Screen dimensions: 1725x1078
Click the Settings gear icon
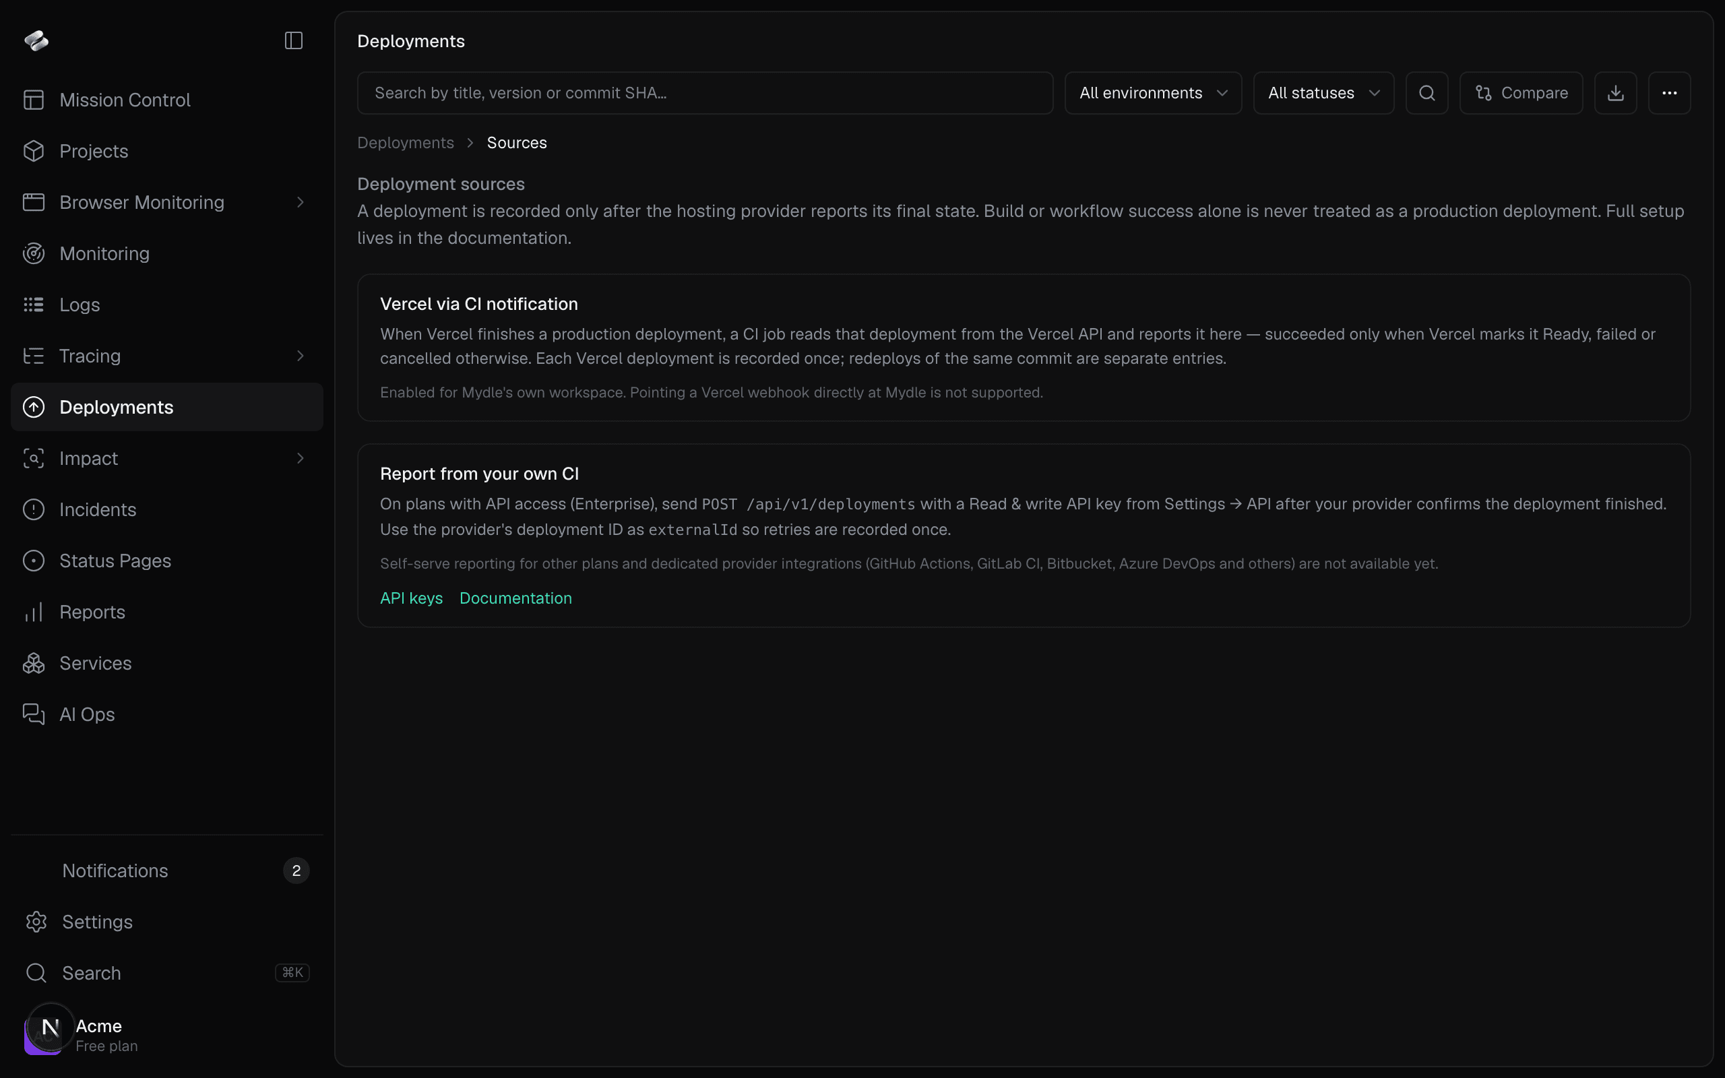[36, 922]
